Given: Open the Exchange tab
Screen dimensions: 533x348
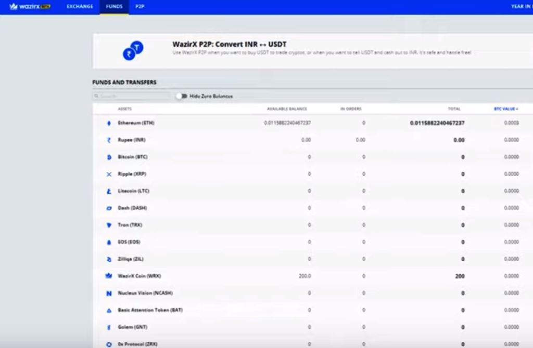Looking at the screenshot, I should pyautogui.click(x=80, y=6).
